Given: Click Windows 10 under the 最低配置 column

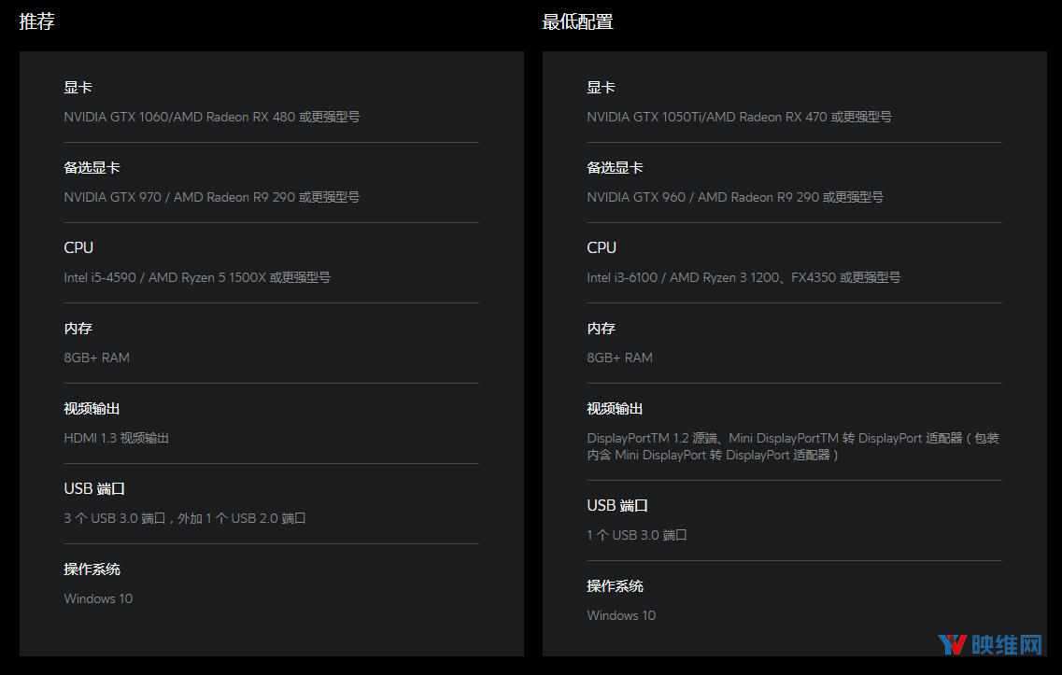Looking at the screenshot, I should click(621, 615).
